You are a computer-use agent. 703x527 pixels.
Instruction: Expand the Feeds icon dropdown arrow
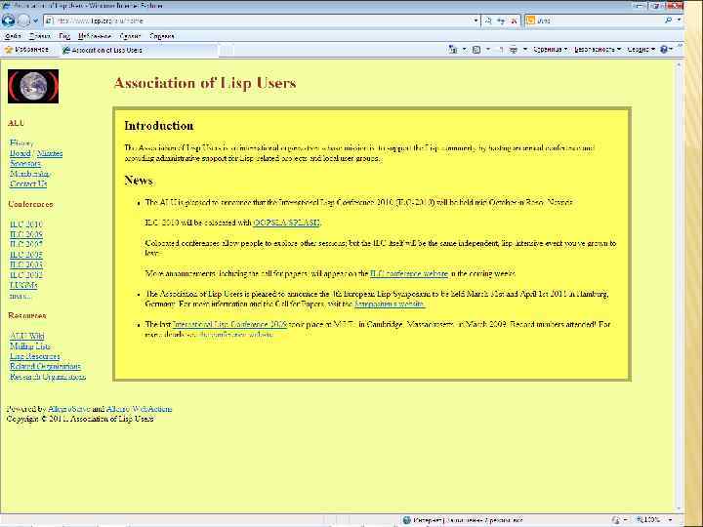[x=488, y=50]
